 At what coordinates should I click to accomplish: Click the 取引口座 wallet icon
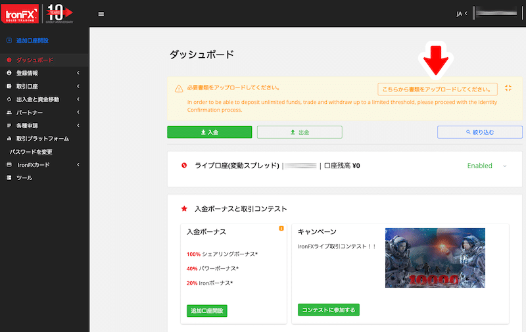tap(9, 86)
